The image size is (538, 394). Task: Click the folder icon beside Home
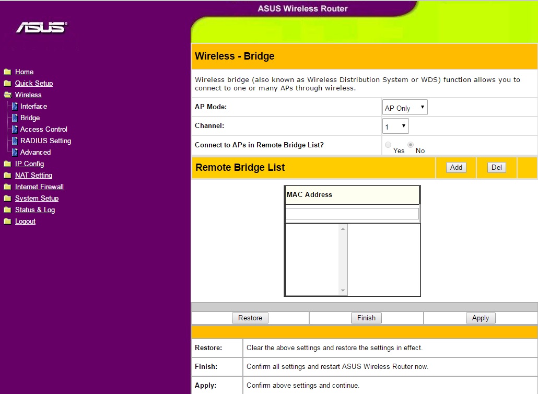point(7,72)
